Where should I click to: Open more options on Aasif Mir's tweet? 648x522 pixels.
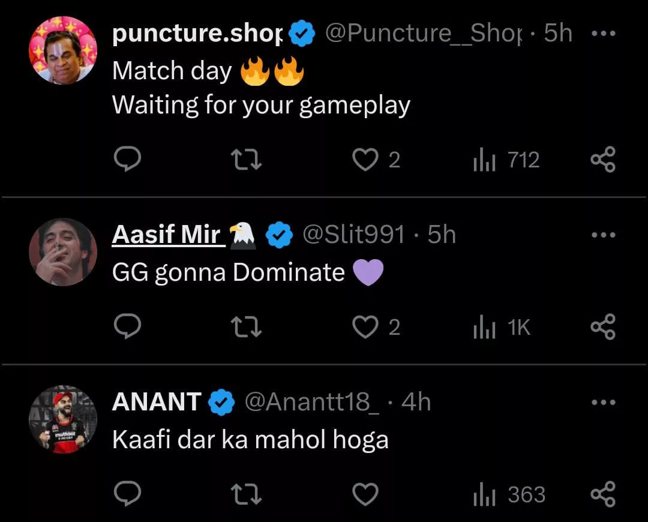[603, 235]
